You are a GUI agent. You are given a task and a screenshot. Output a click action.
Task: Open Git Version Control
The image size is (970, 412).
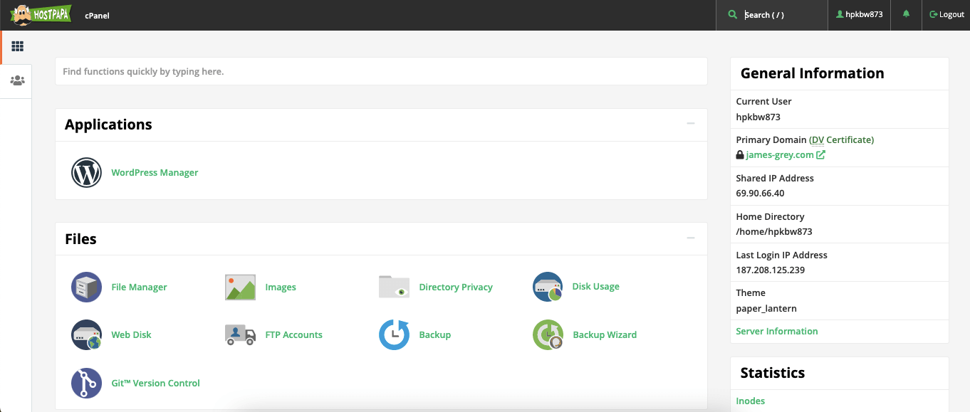click(86, 383)
